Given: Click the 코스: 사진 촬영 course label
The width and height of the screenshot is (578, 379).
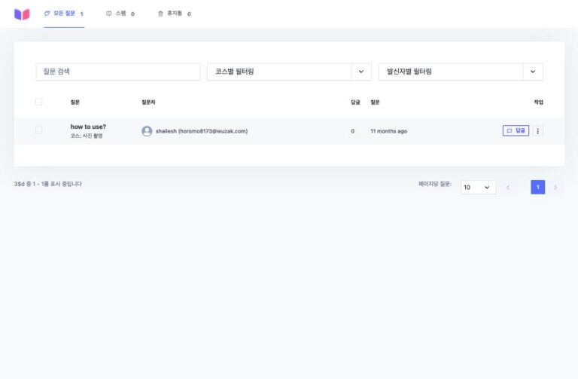Looking at the screenshot, I should click(87, 136).
